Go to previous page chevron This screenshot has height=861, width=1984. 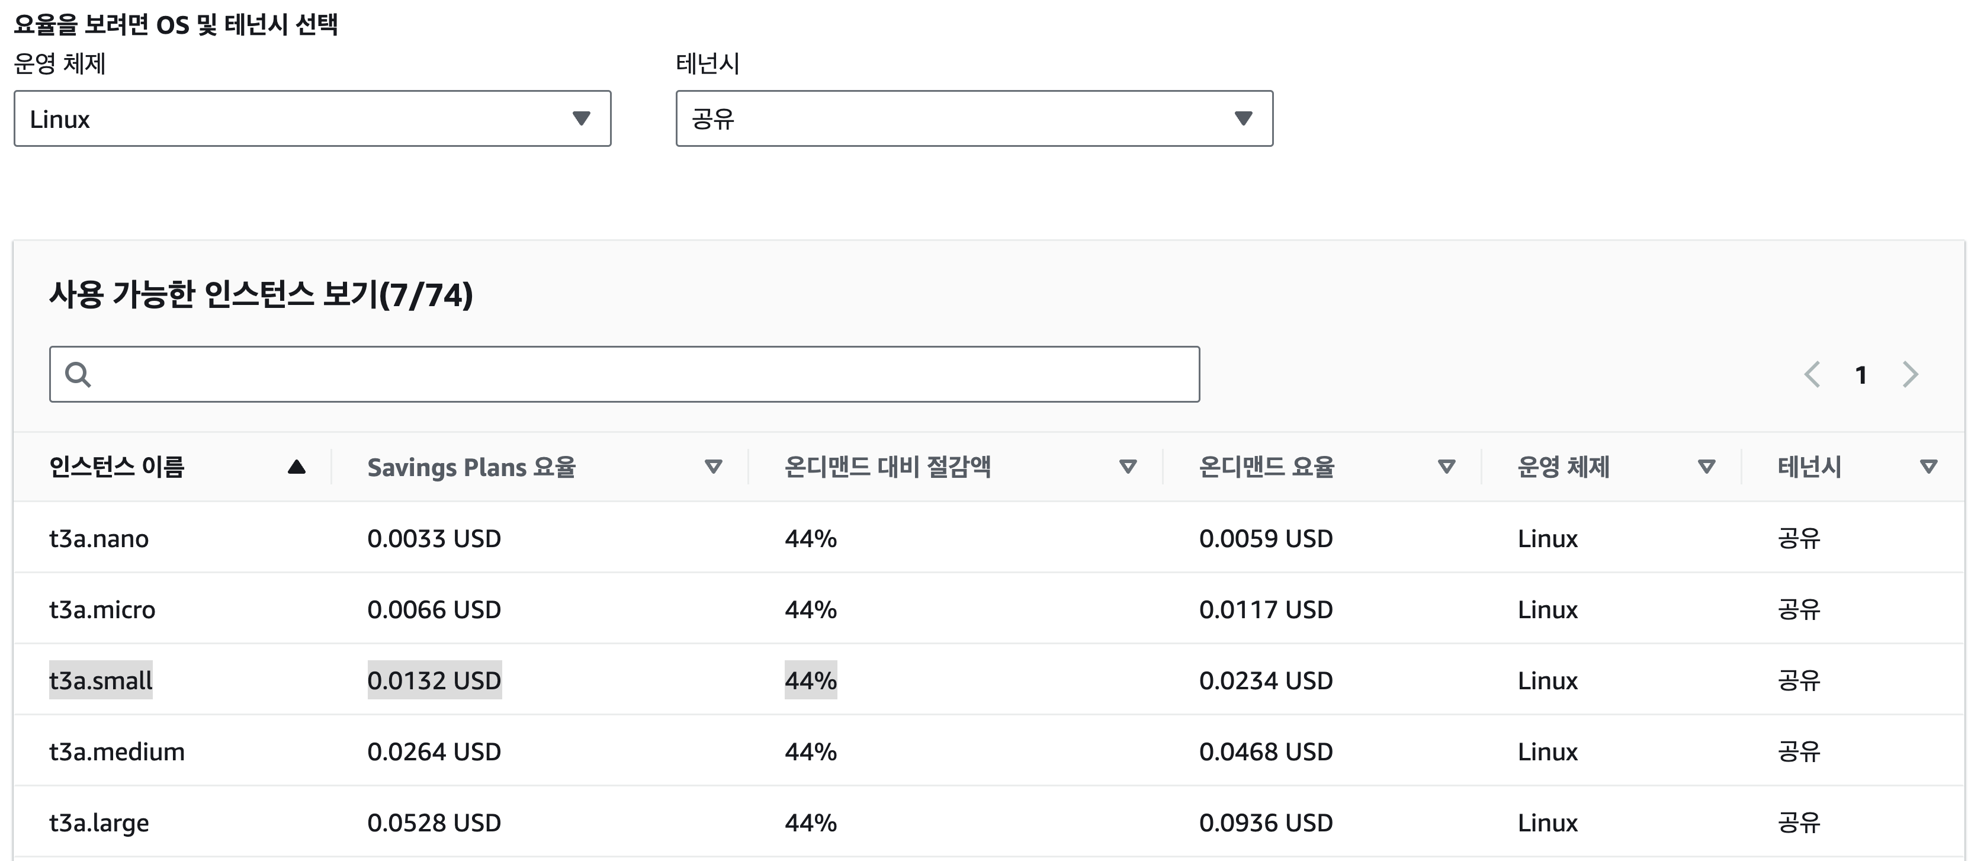[1812, 374]
